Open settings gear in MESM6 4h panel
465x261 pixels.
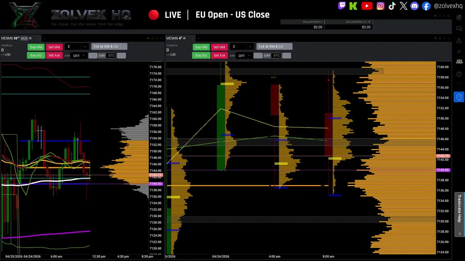point(440,38)
